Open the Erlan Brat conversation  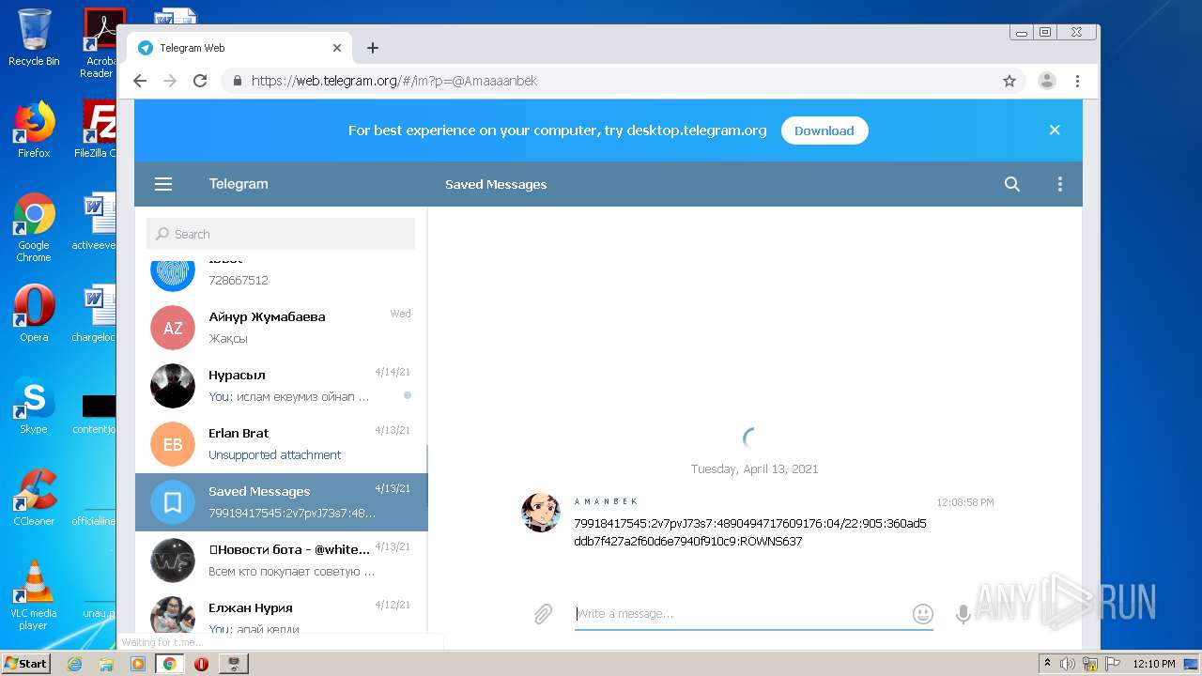pos(281,443)
